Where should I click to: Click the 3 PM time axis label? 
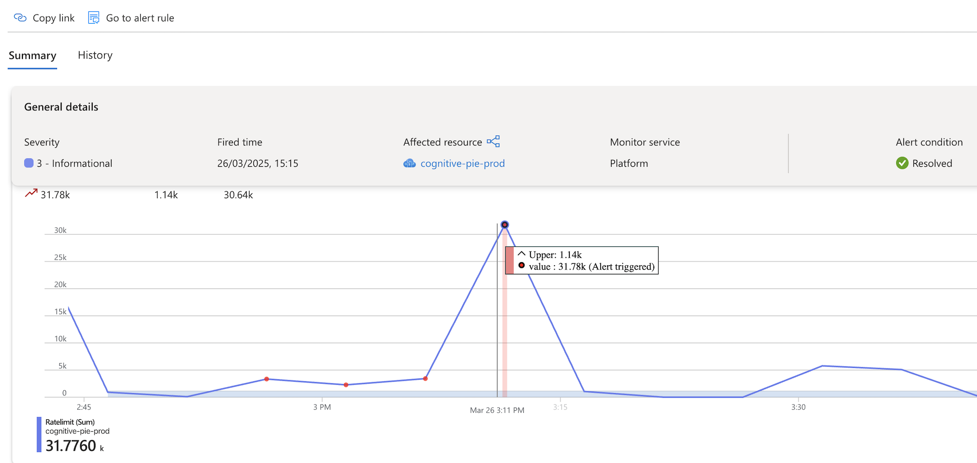[x=322, y=407]
